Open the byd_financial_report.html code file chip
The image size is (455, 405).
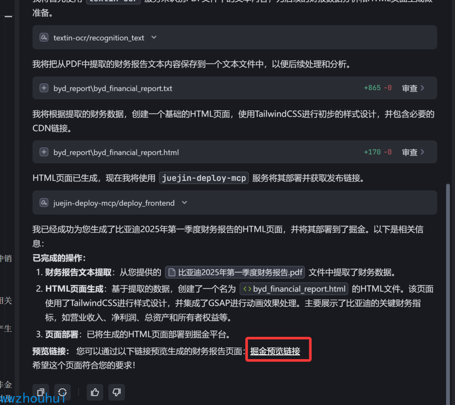point(294,289)
